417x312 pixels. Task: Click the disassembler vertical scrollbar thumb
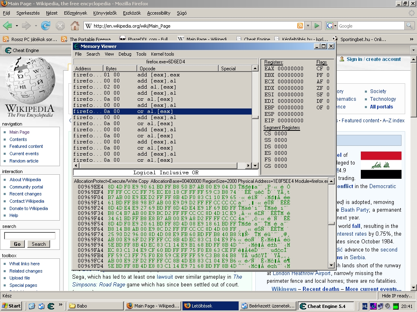255,117
